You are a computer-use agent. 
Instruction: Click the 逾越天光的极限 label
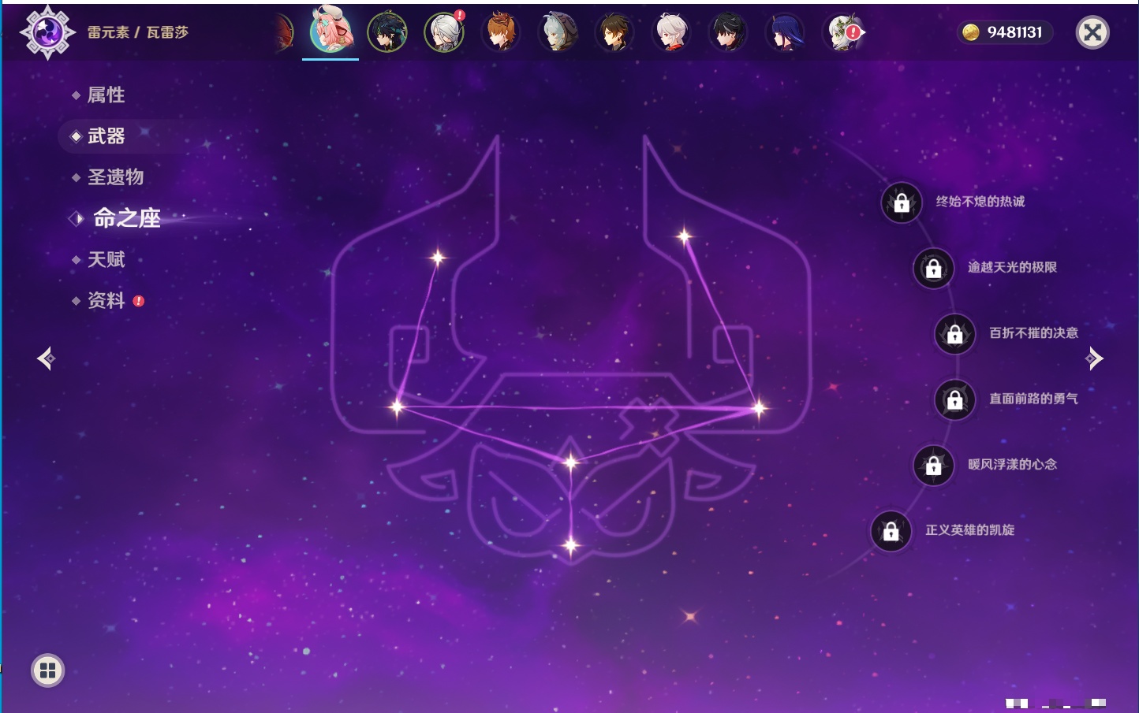(x=1012, y=267)
